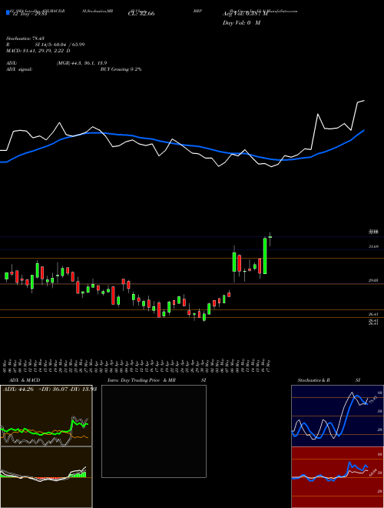Click the 'Intra Day Trading Price & MR' title

pyautogui.click(x=141, y=380)
